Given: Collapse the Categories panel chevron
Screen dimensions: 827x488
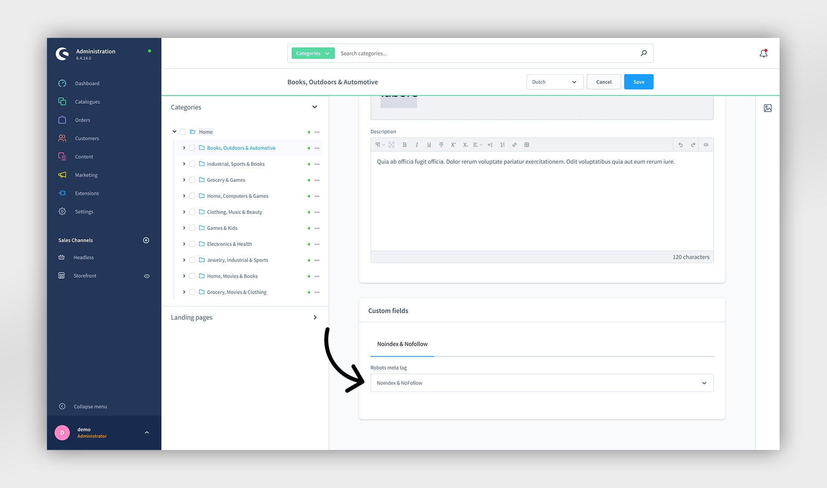Looking at the screenshot, I should click(314, 107).
